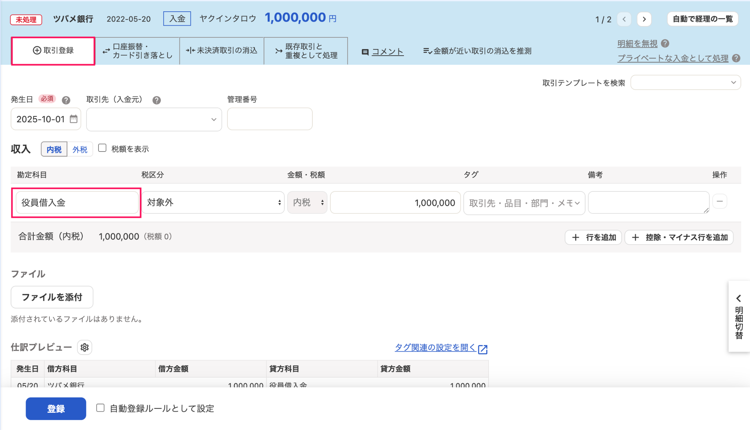The width and height of the screenshot is (750, 430).
Task: Collapse the 明細切替 side panel arrow
Action: pos(739,298)
